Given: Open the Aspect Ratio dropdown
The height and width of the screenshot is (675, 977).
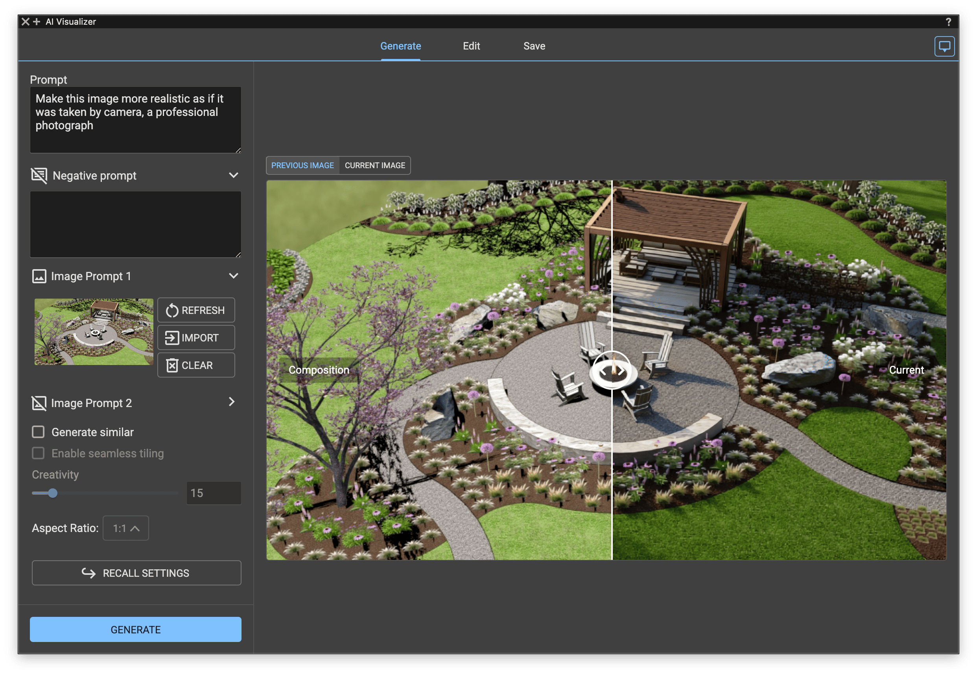Looking at the screenshot, I should tap(126, 528).
